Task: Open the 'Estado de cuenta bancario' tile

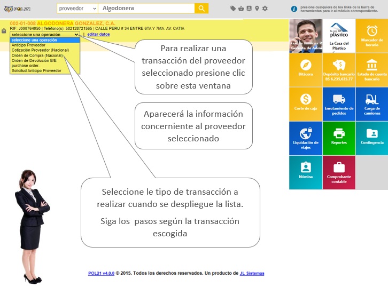Action: click(372, 70)
